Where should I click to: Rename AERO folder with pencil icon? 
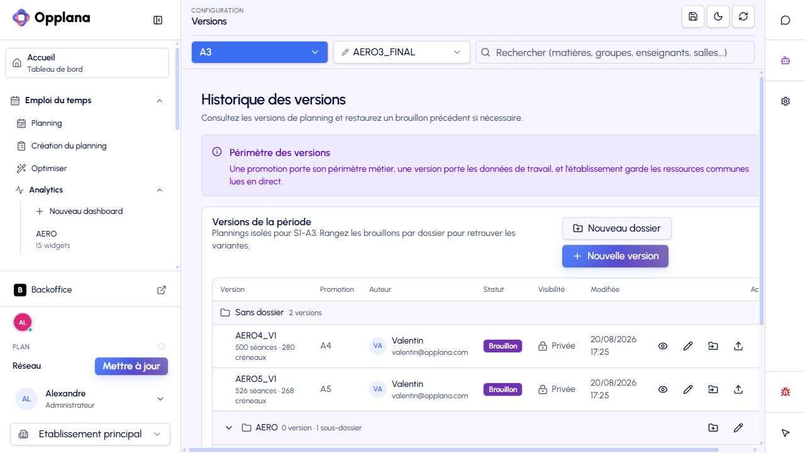[738, 428]
